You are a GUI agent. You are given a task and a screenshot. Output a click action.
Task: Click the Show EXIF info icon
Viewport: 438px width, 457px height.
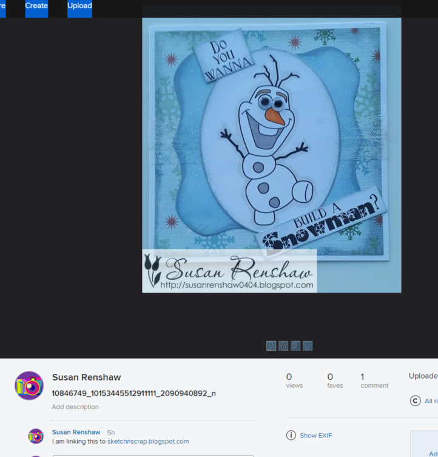click(291, 435)
